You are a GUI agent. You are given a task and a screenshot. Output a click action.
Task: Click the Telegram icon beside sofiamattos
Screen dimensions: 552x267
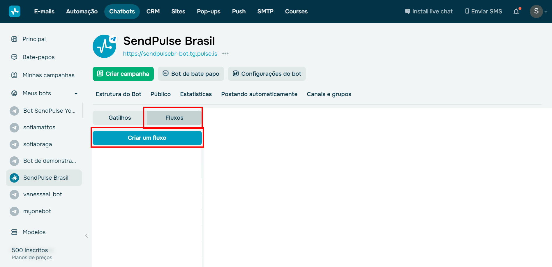[x=14, y=128]
